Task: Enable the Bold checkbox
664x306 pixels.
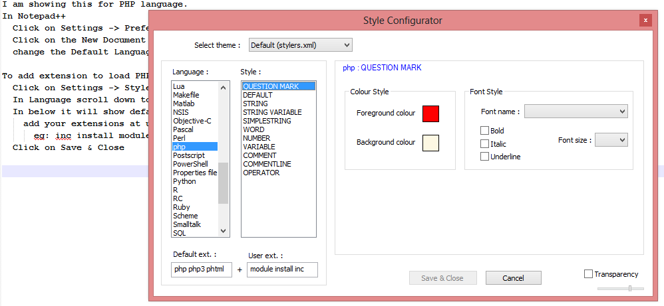Action: point(484,131)
